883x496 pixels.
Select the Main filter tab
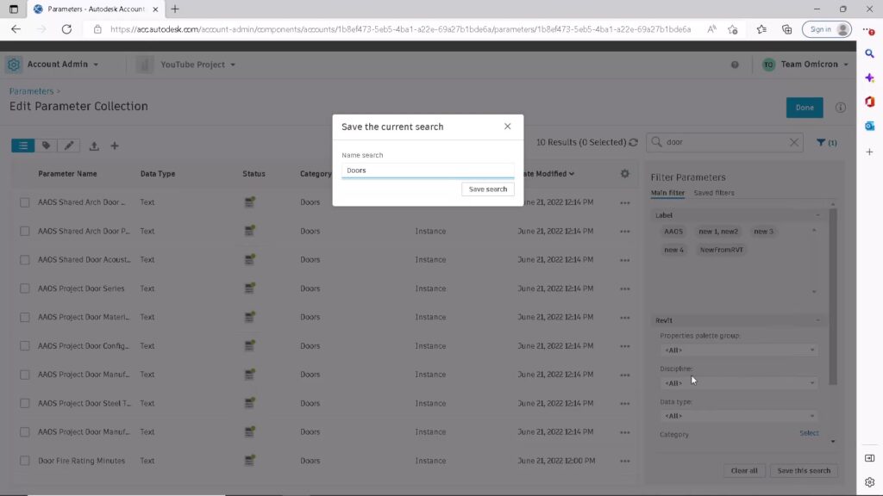tap(667, 193)
